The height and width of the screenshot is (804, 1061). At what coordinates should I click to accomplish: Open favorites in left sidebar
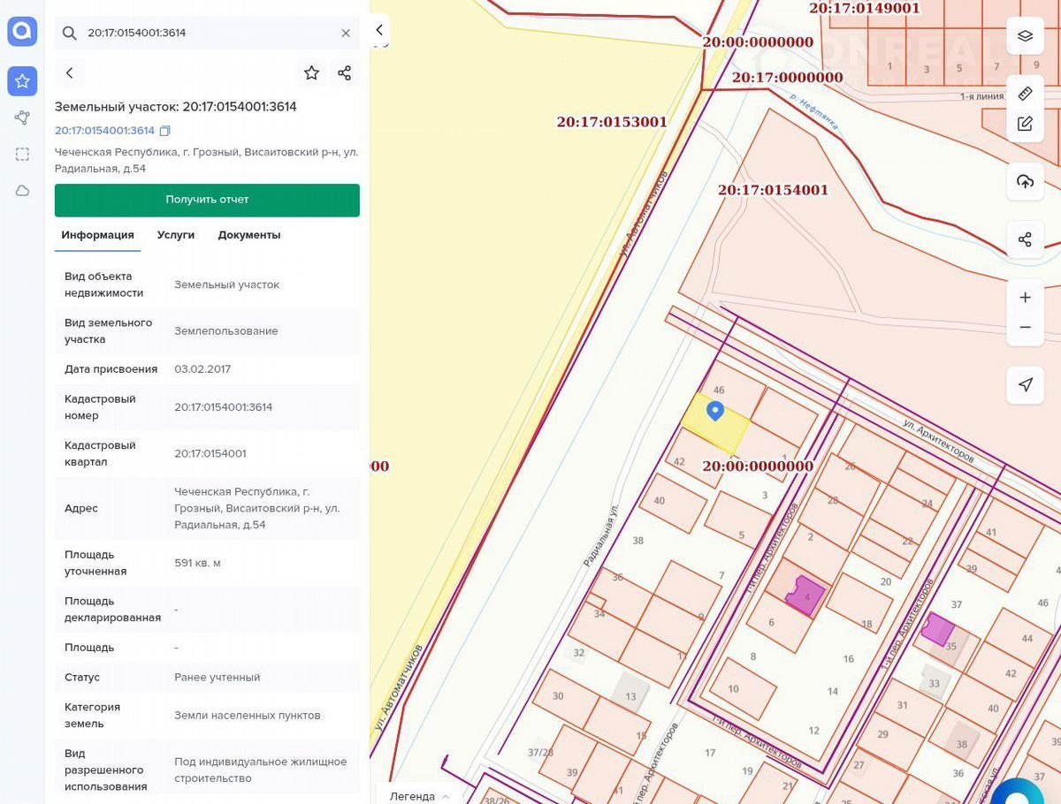[x=22, y=81]
